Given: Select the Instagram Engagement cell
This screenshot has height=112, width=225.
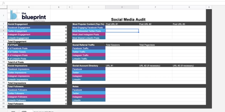Looking at the screenshot, I should (29, 34).
